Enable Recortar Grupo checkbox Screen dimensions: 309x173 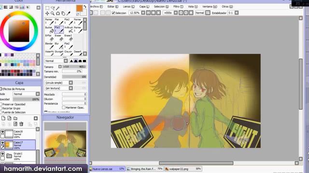[x=1, y=108]
